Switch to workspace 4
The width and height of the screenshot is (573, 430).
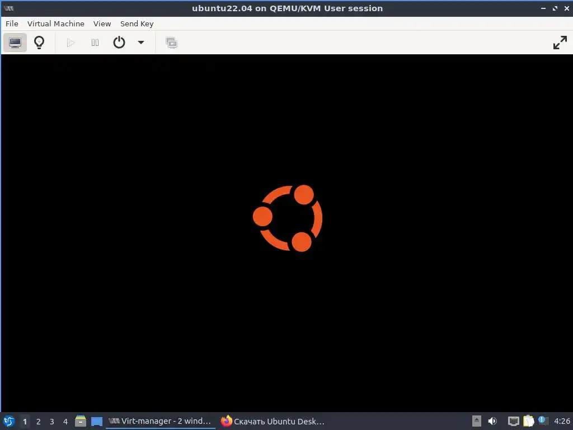coord(65,422)
